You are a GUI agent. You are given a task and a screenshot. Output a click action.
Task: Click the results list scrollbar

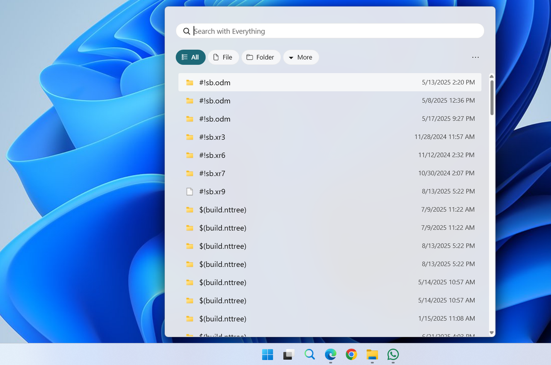point(491,95)
